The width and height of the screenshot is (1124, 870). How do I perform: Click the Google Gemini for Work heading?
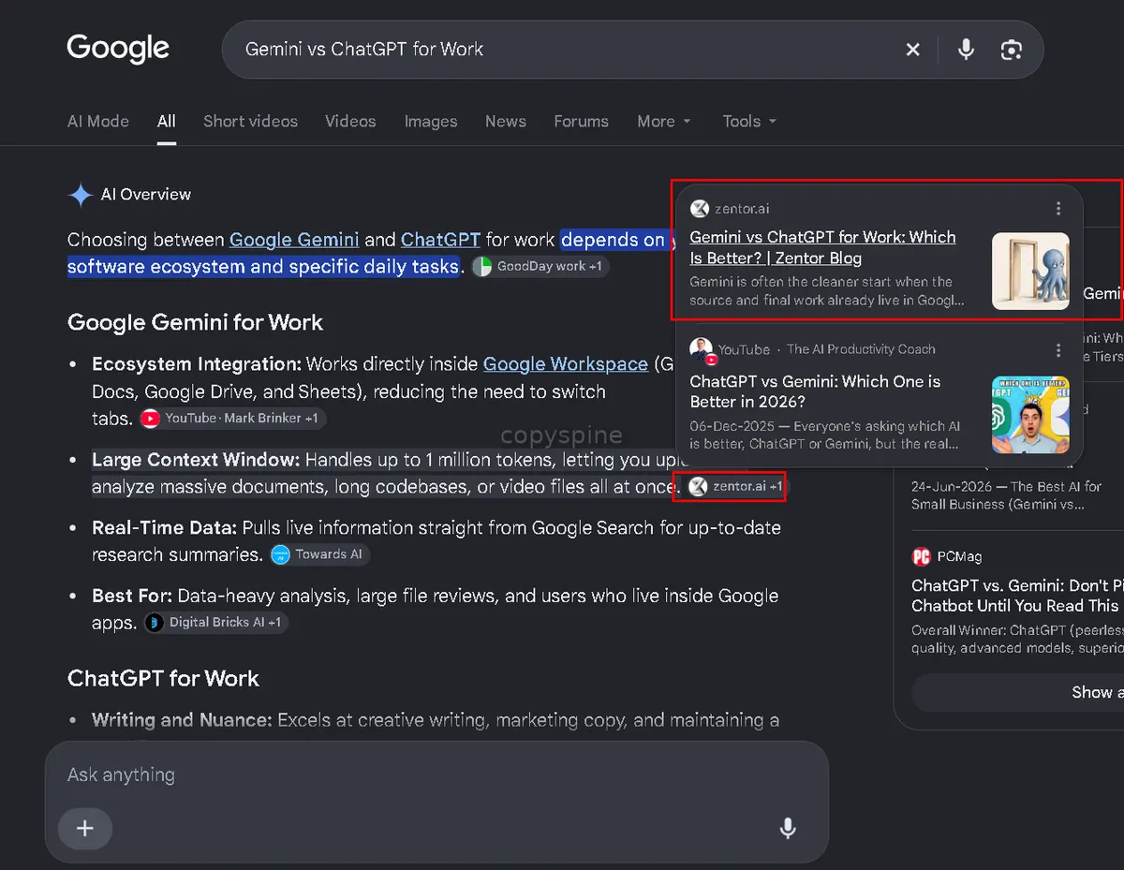click(195, 322)
